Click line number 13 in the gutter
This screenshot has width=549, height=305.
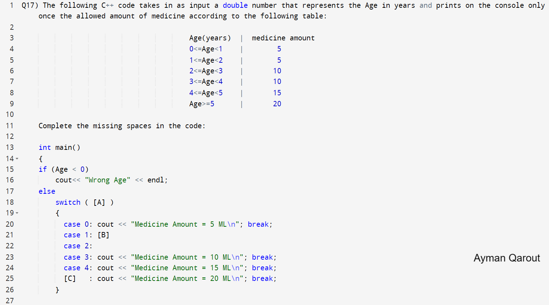coord(10,147)
